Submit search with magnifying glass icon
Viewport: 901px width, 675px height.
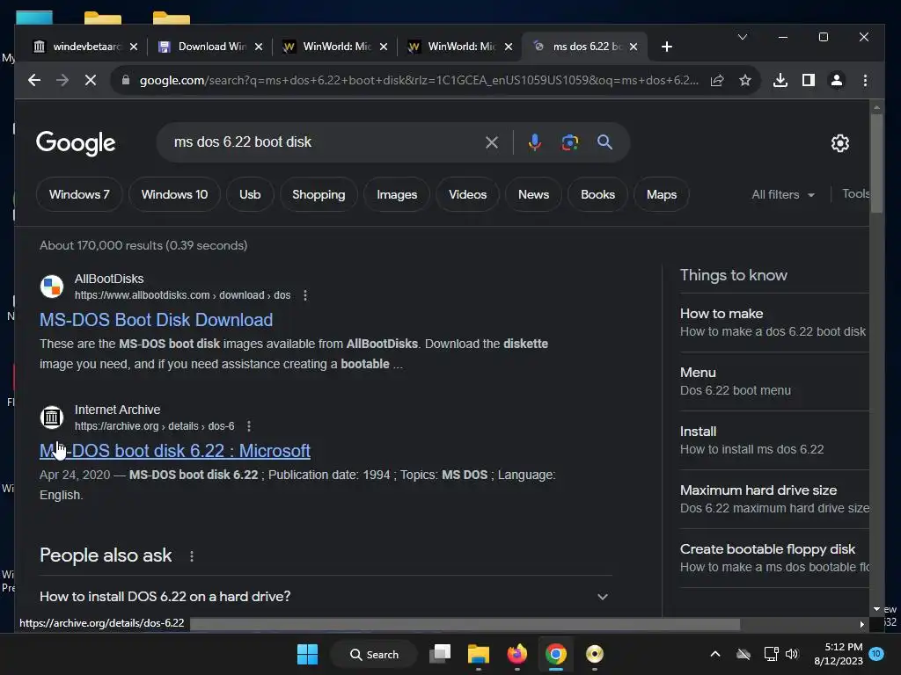click(604, 142)
